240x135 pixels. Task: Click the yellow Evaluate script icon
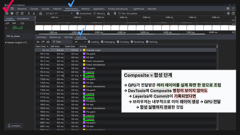[x=84, y=50]
